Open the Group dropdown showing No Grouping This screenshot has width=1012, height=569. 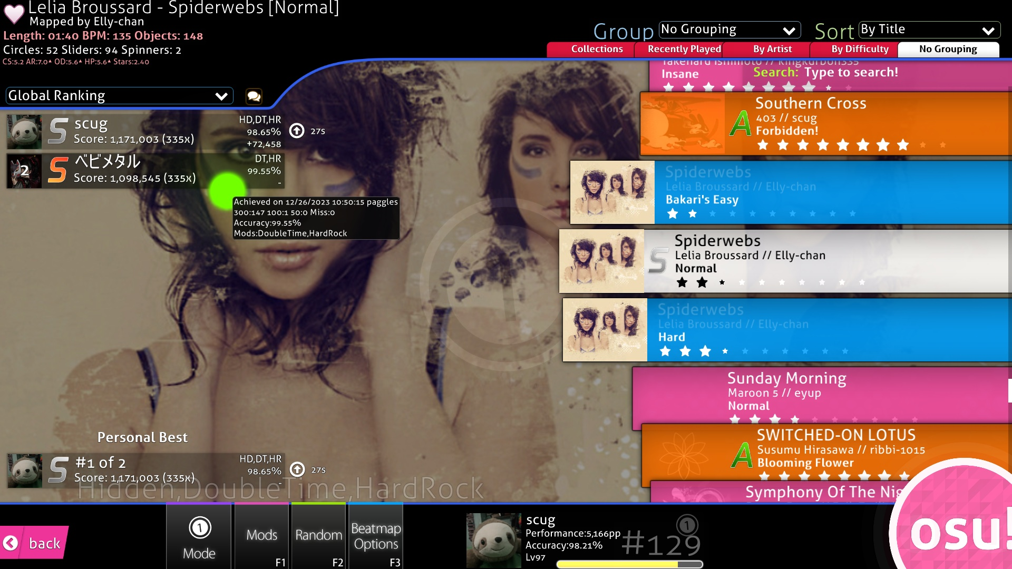pos(729,30)
